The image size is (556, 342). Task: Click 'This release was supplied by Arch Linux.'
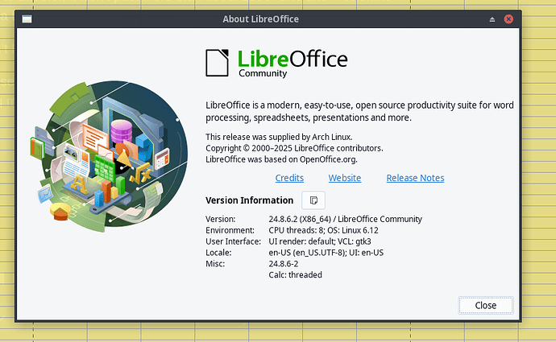point(279,137)
